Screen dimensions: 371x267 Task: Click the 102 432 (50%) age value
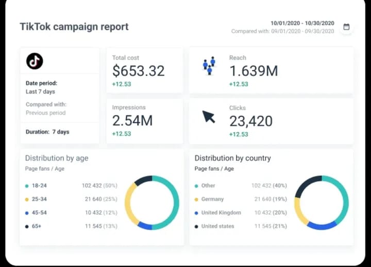pos(99,186)
